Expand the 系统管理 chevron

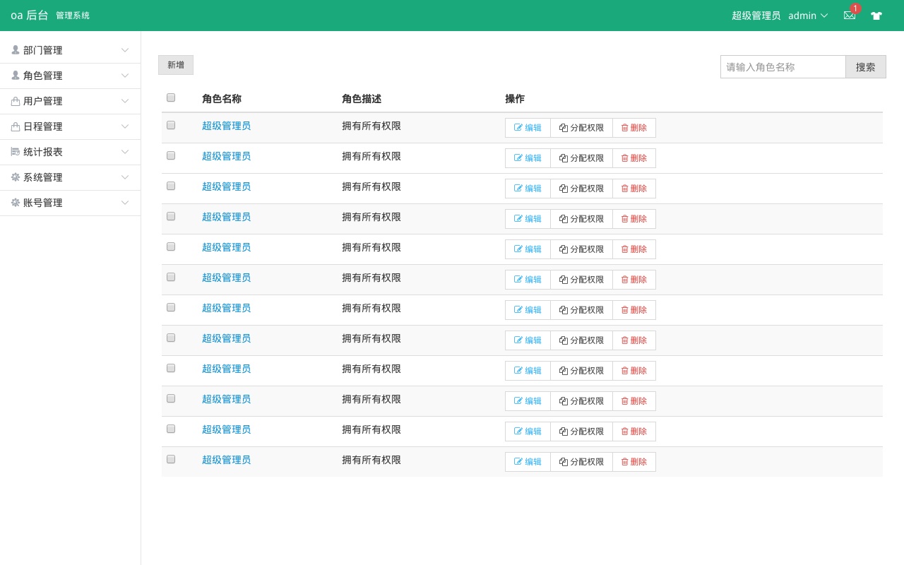(125, 177)
